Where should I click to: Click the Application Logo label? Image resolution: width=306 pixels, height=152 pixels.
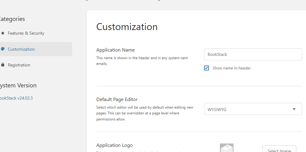115,145
